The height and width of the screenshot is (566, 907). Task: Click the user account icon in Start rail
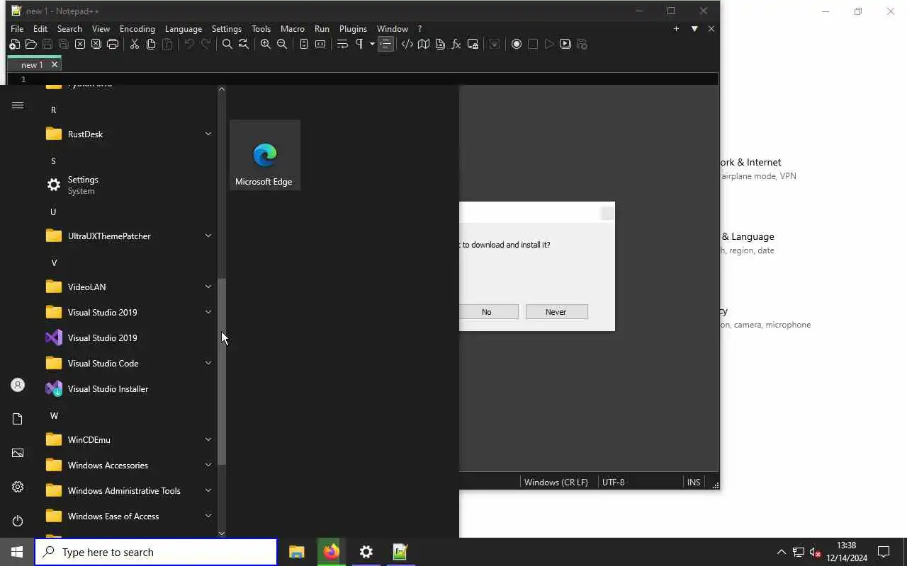click(x=18, y=385)
